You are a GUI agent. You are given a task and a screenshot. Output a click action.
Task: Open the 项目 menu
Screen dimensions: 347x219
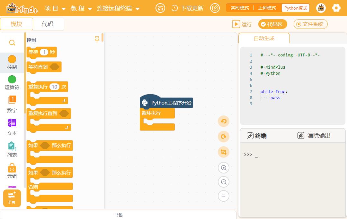coord(55,8)
